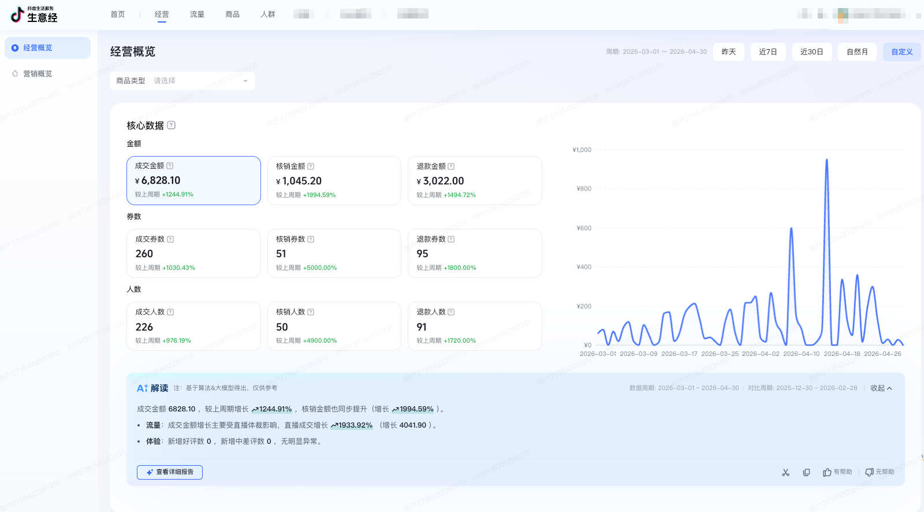The image size is (924, 512).
Task: Click the 2026-04-26 chart axis label
Action: click(x=882, y=354)
